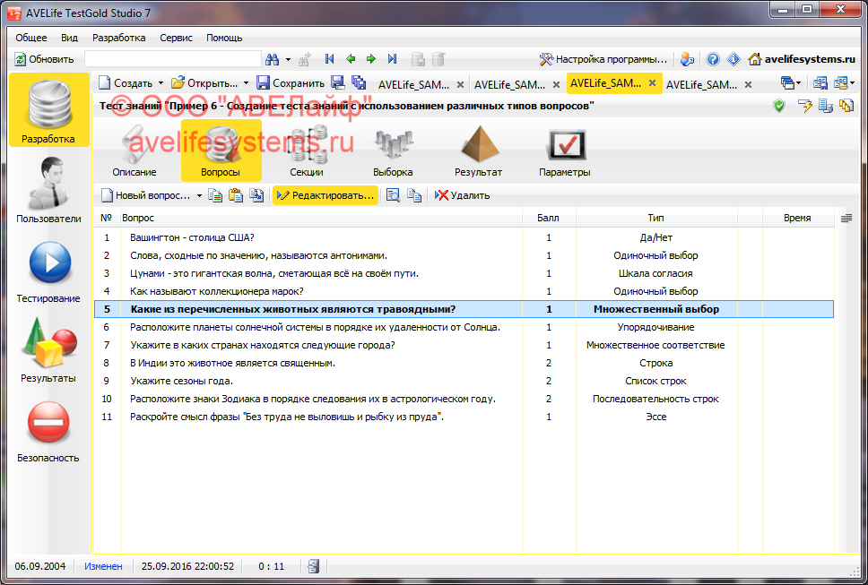
Task: Open the Результат pyramid icon
Action: [478, 151]
